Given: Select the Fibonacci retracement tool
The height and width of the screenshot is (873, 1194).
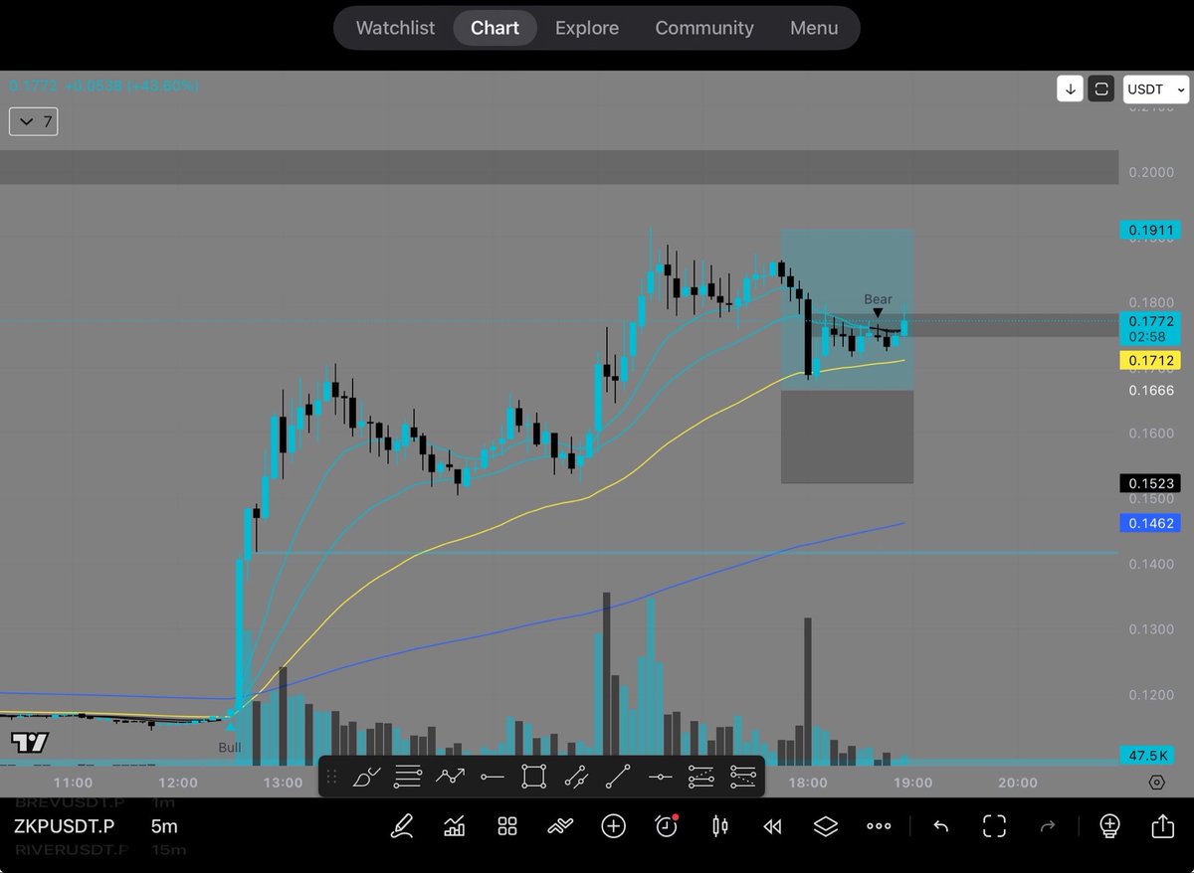Looking at the screenshot, I should pos(408,776).
